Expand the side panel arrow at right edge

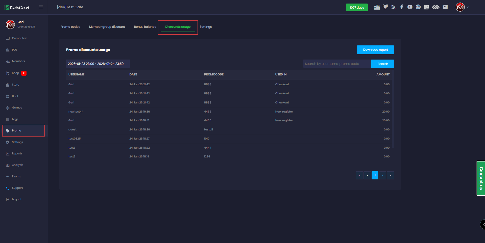(483, 224)
